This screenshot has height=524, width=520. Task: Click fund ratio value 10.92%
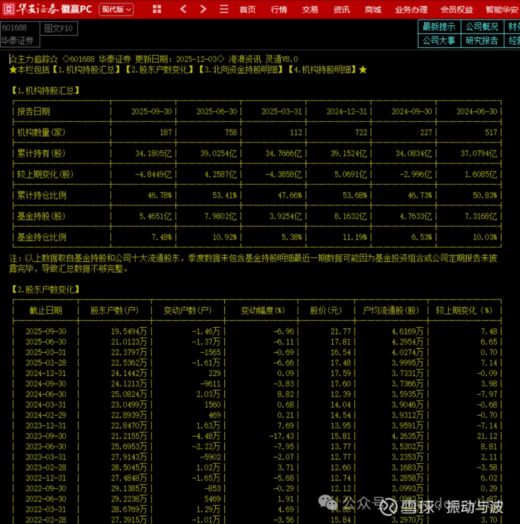click(225, 237)
